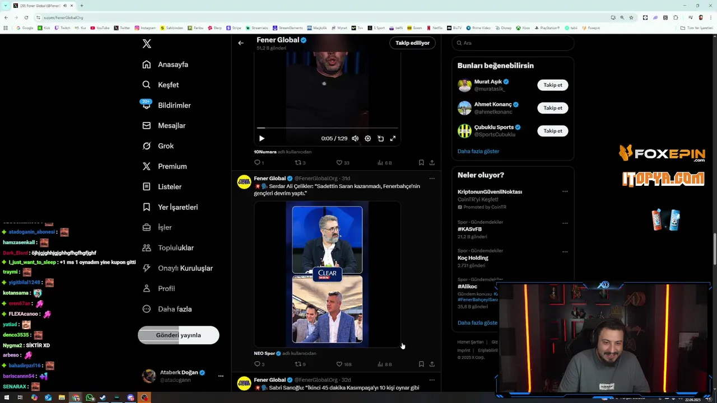Repost the NEO Spor post
Viewport: 717px width, 403px height.
(x=300, y=364)
